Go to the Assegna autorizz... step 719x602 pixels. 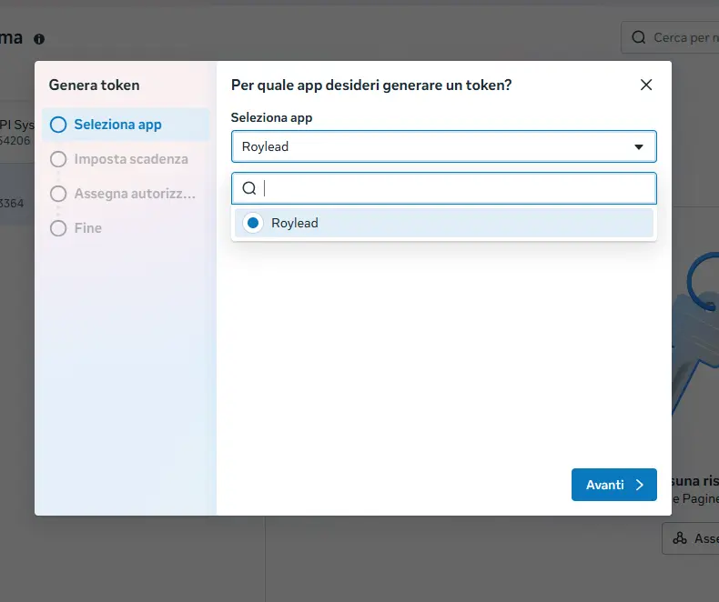pyautogui.click(x=126, y=194)
